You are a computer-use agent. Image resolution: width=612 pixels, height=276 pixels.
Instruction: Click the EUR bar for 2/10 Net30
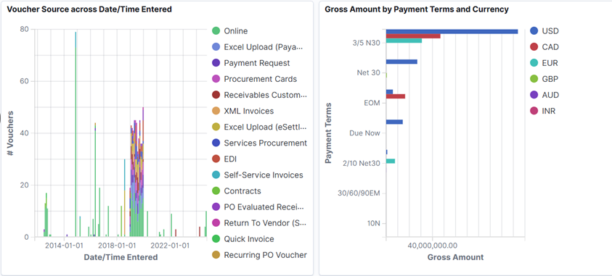pos(391,161)
